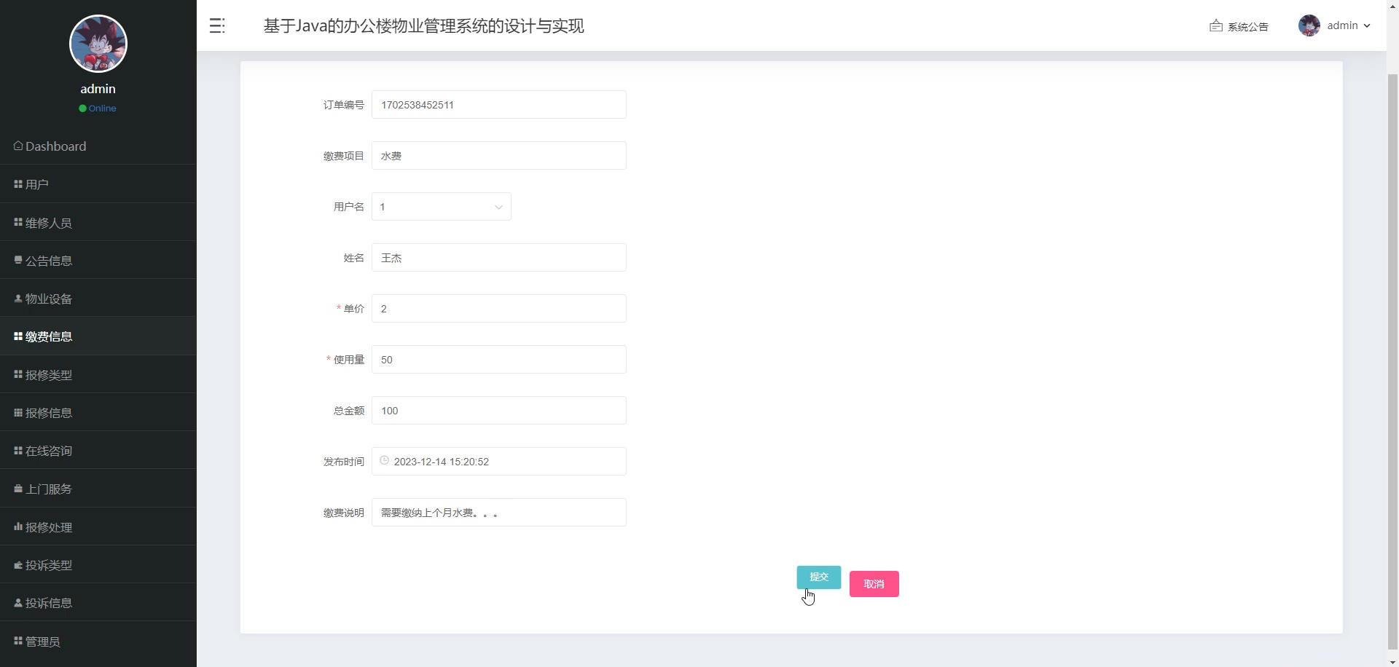The width and height of the screenshot is (1399, 667).
Task: Click the 管理员 menu icon
Action: tap(18, 641)
